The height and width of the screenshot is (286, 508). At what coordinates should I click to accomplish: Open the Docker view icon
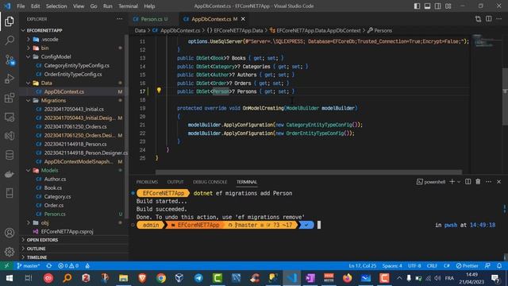coord(10,174)
